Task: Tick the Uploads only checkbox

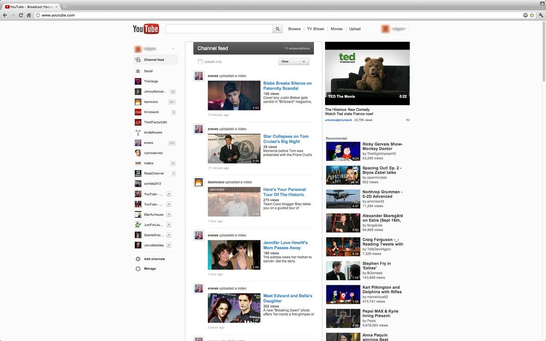Action: pyautogui.click(x=200, y=62)
